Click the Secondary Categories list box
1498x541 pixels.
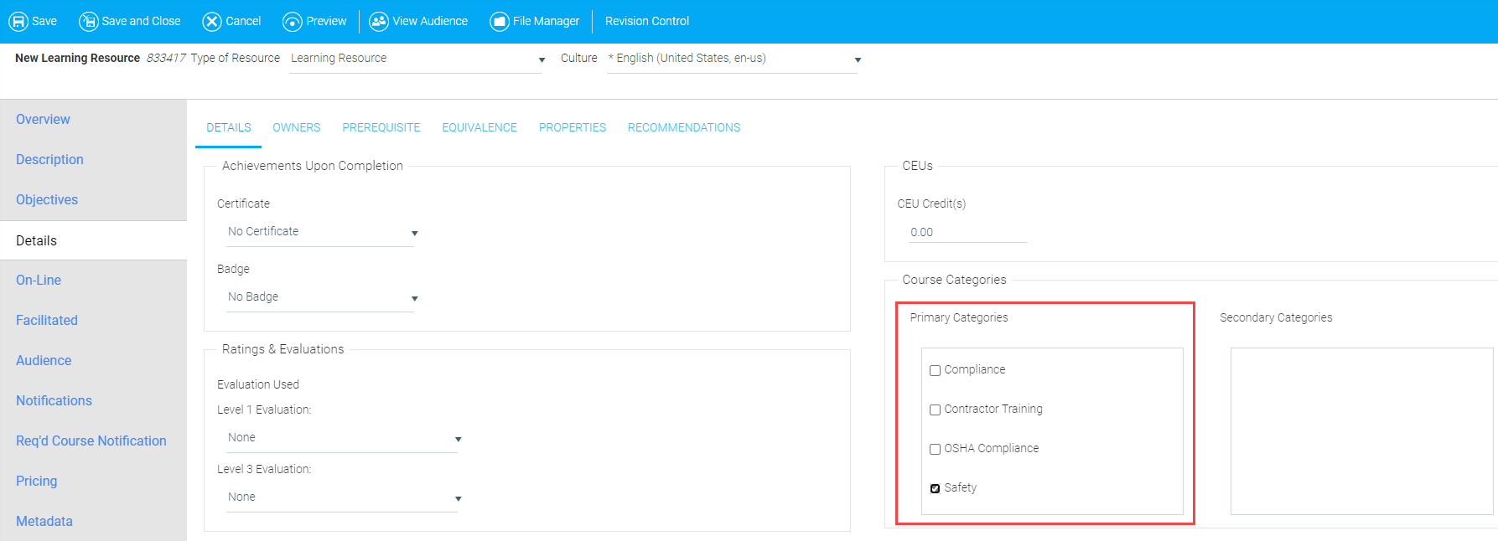[1361, 431]
